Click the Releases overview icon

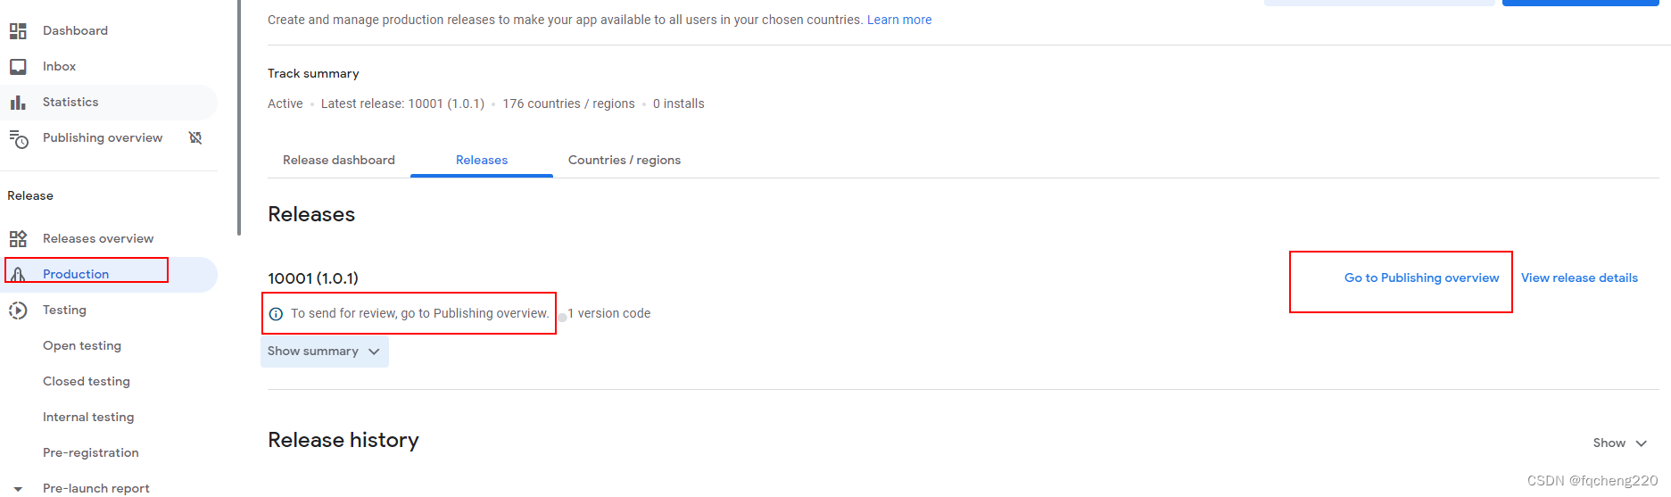18,238
